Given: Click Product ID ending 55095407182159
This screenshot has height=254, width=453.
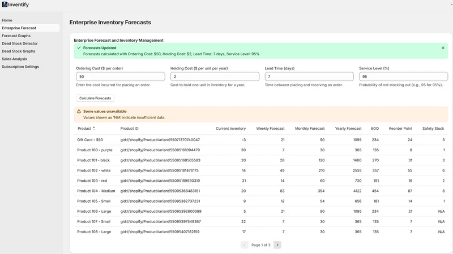Looking at the screenshot, I should pos(160,232).
